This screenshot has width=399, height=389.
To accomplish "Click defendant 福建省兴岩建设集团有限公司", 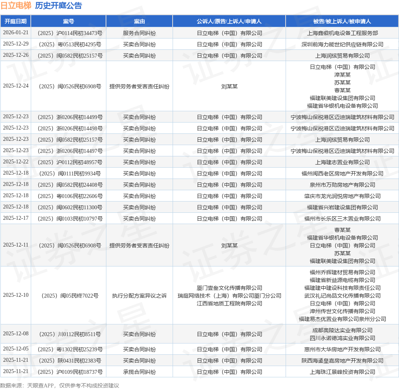I will tap(342, 208).
